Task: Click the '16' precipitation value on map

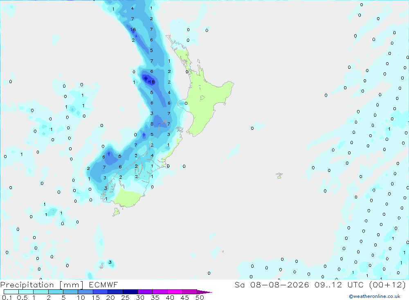Action: pos(133,29)
